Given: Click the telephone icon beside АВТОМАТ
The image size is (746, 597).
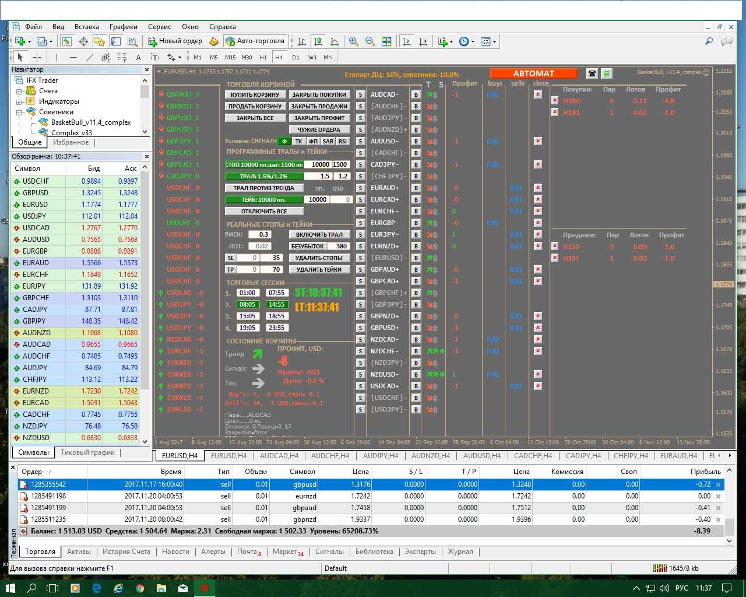Looking at the screenshot, I should coord(592,73).
